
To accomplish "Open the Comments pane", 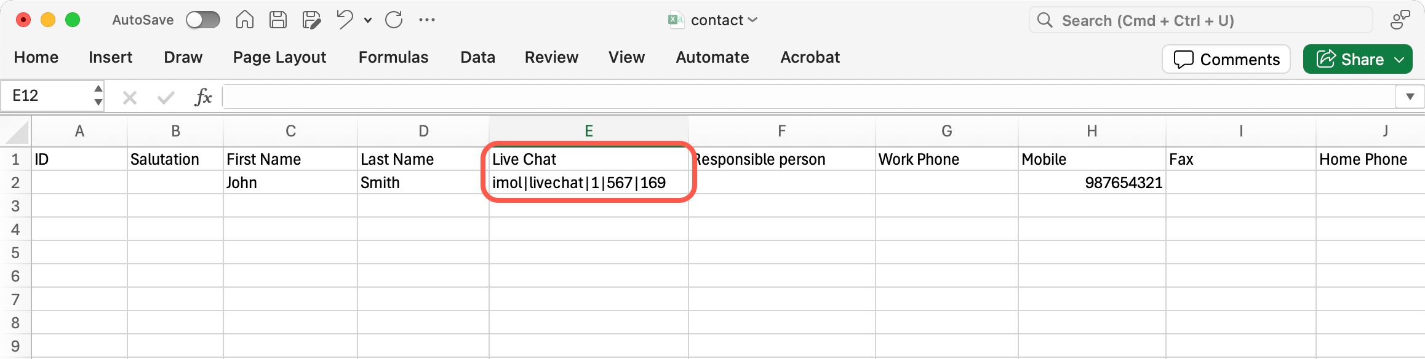I will [1226, 60].
